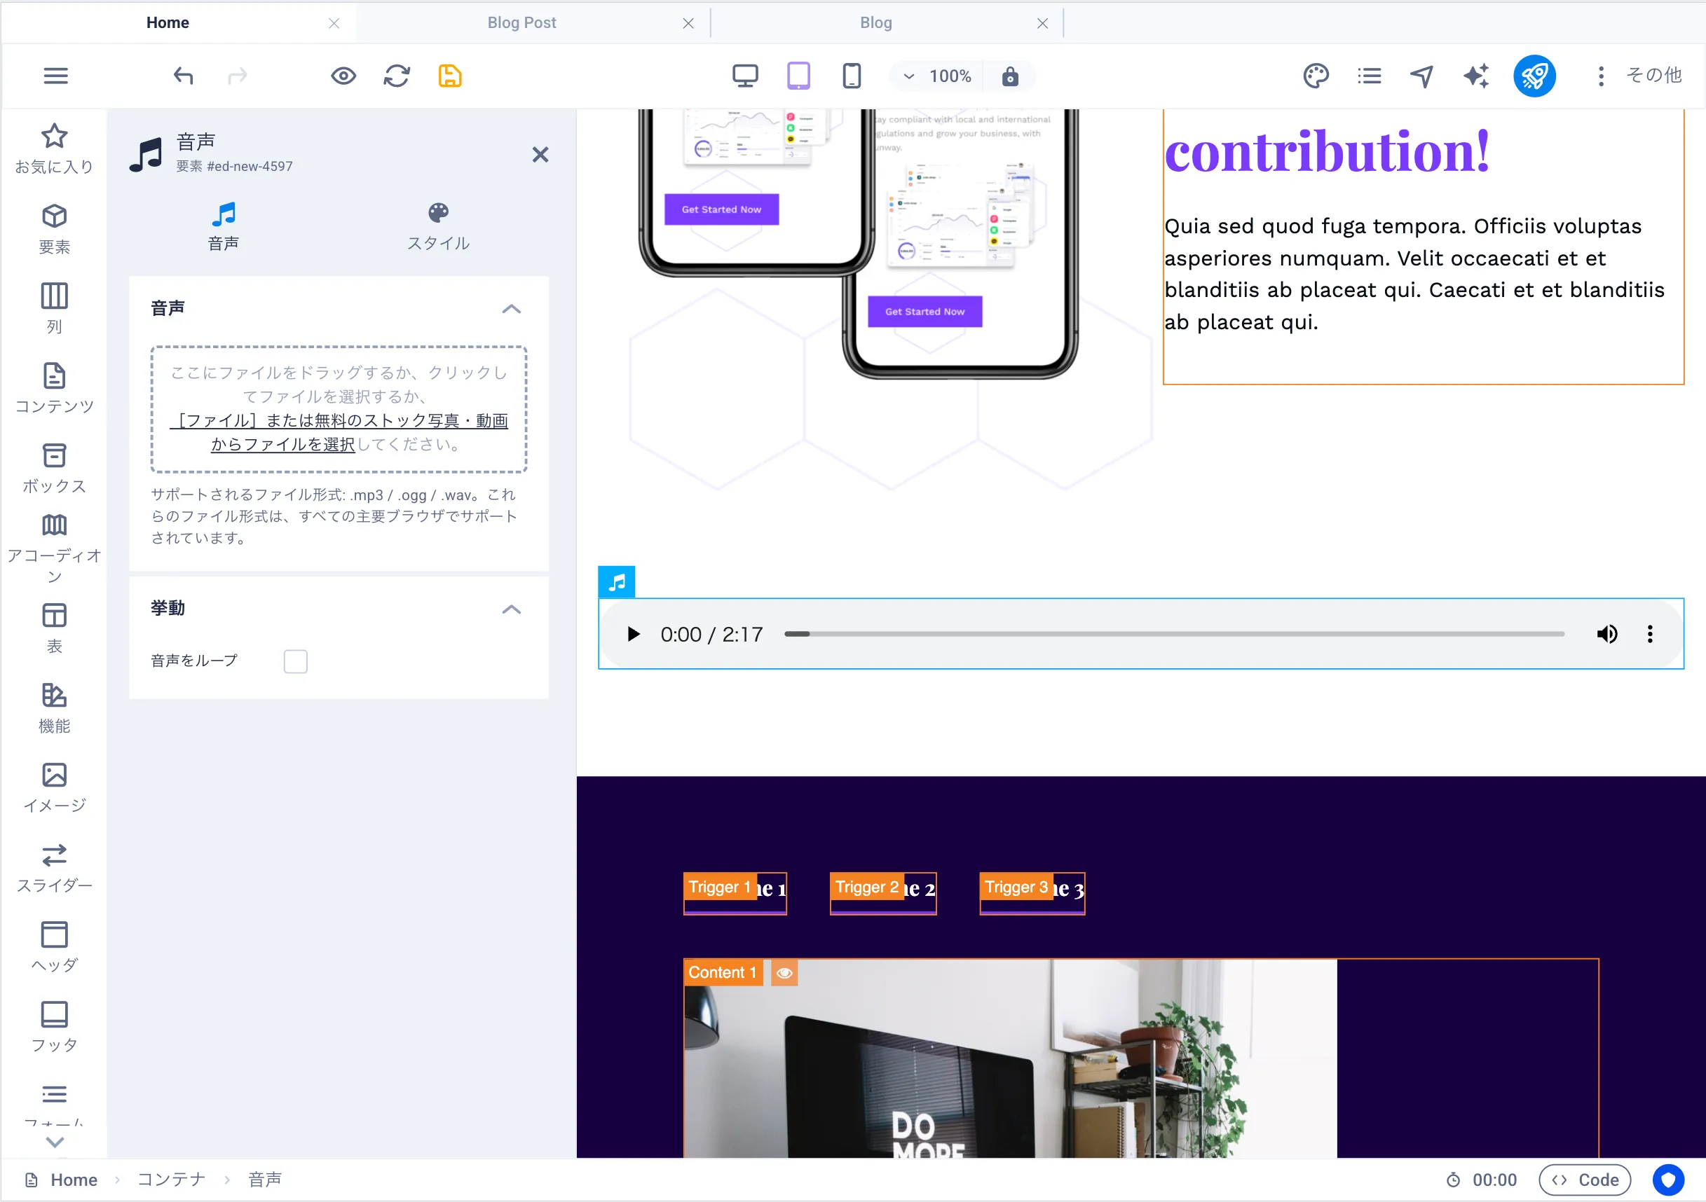Click the blue music note element handle

point(617,583)
